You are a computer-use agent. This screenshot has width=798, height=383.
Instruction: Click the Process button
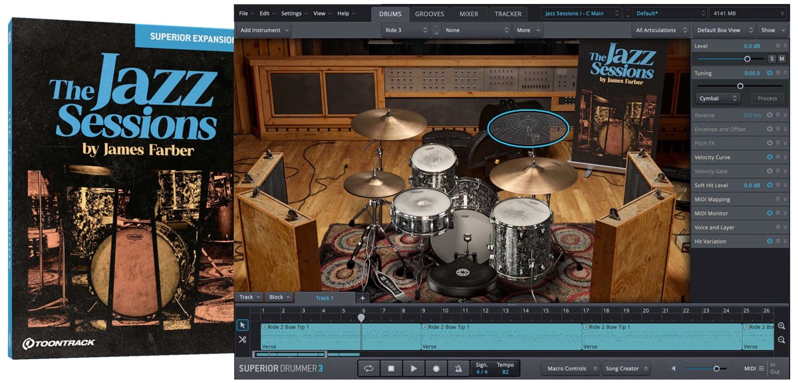coord(767,98)
